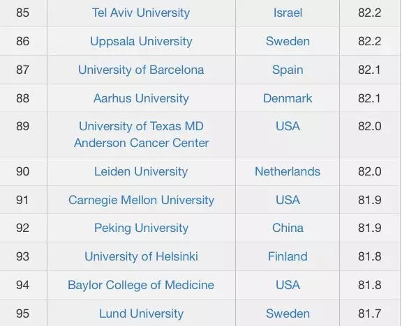Click the Israel country link
The image size is (402, 326).
288,13
